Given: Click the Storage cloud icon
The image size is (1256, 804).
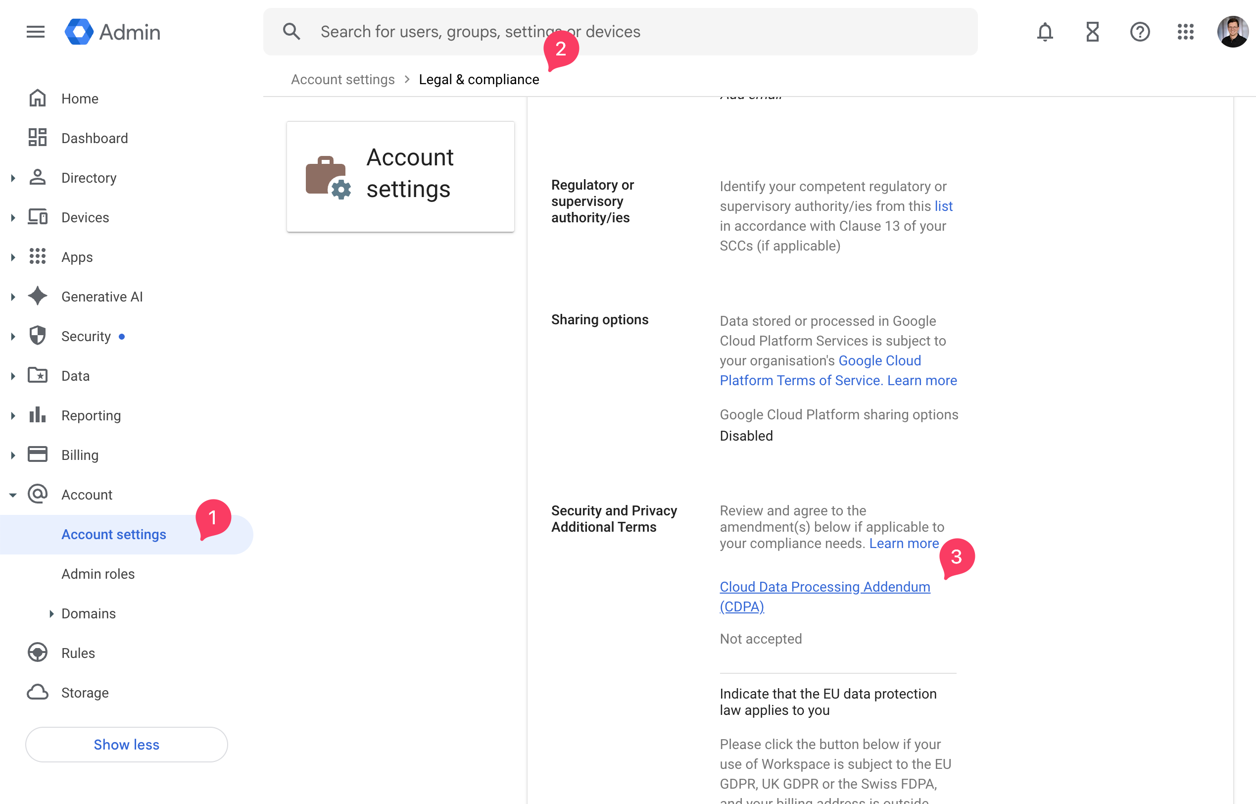Looking at the screenshot, I should coord(38,692).
